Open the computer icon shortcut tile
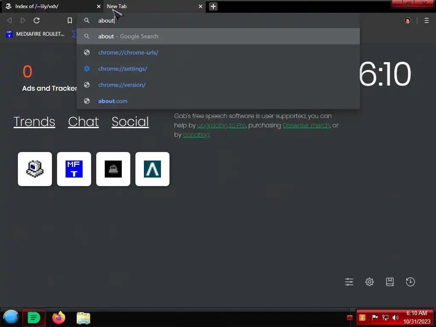 point(35,169)
